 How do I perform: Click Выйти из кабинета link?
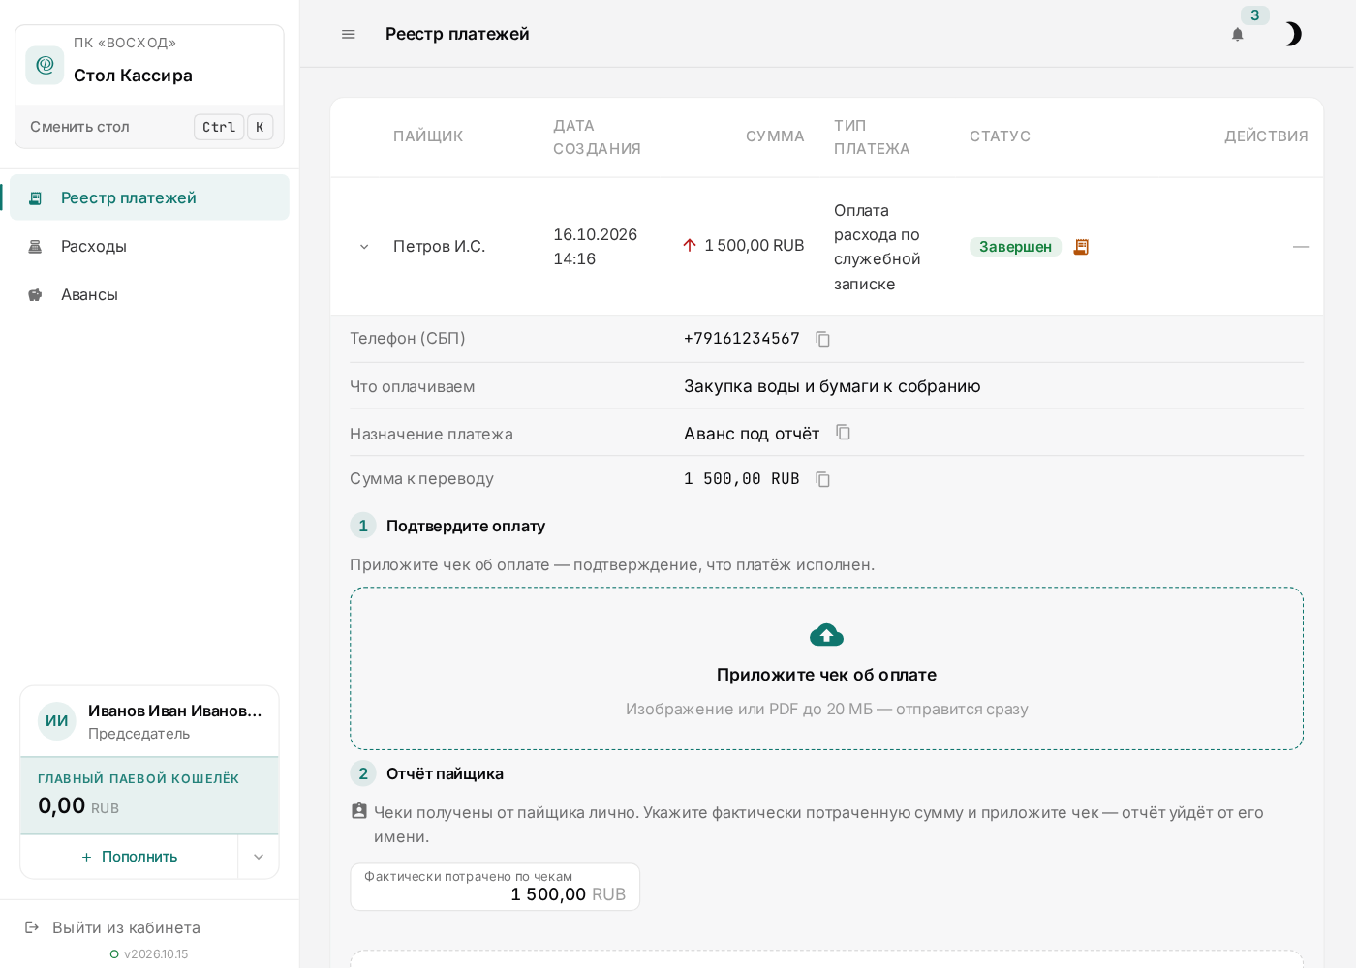point(126,927)
